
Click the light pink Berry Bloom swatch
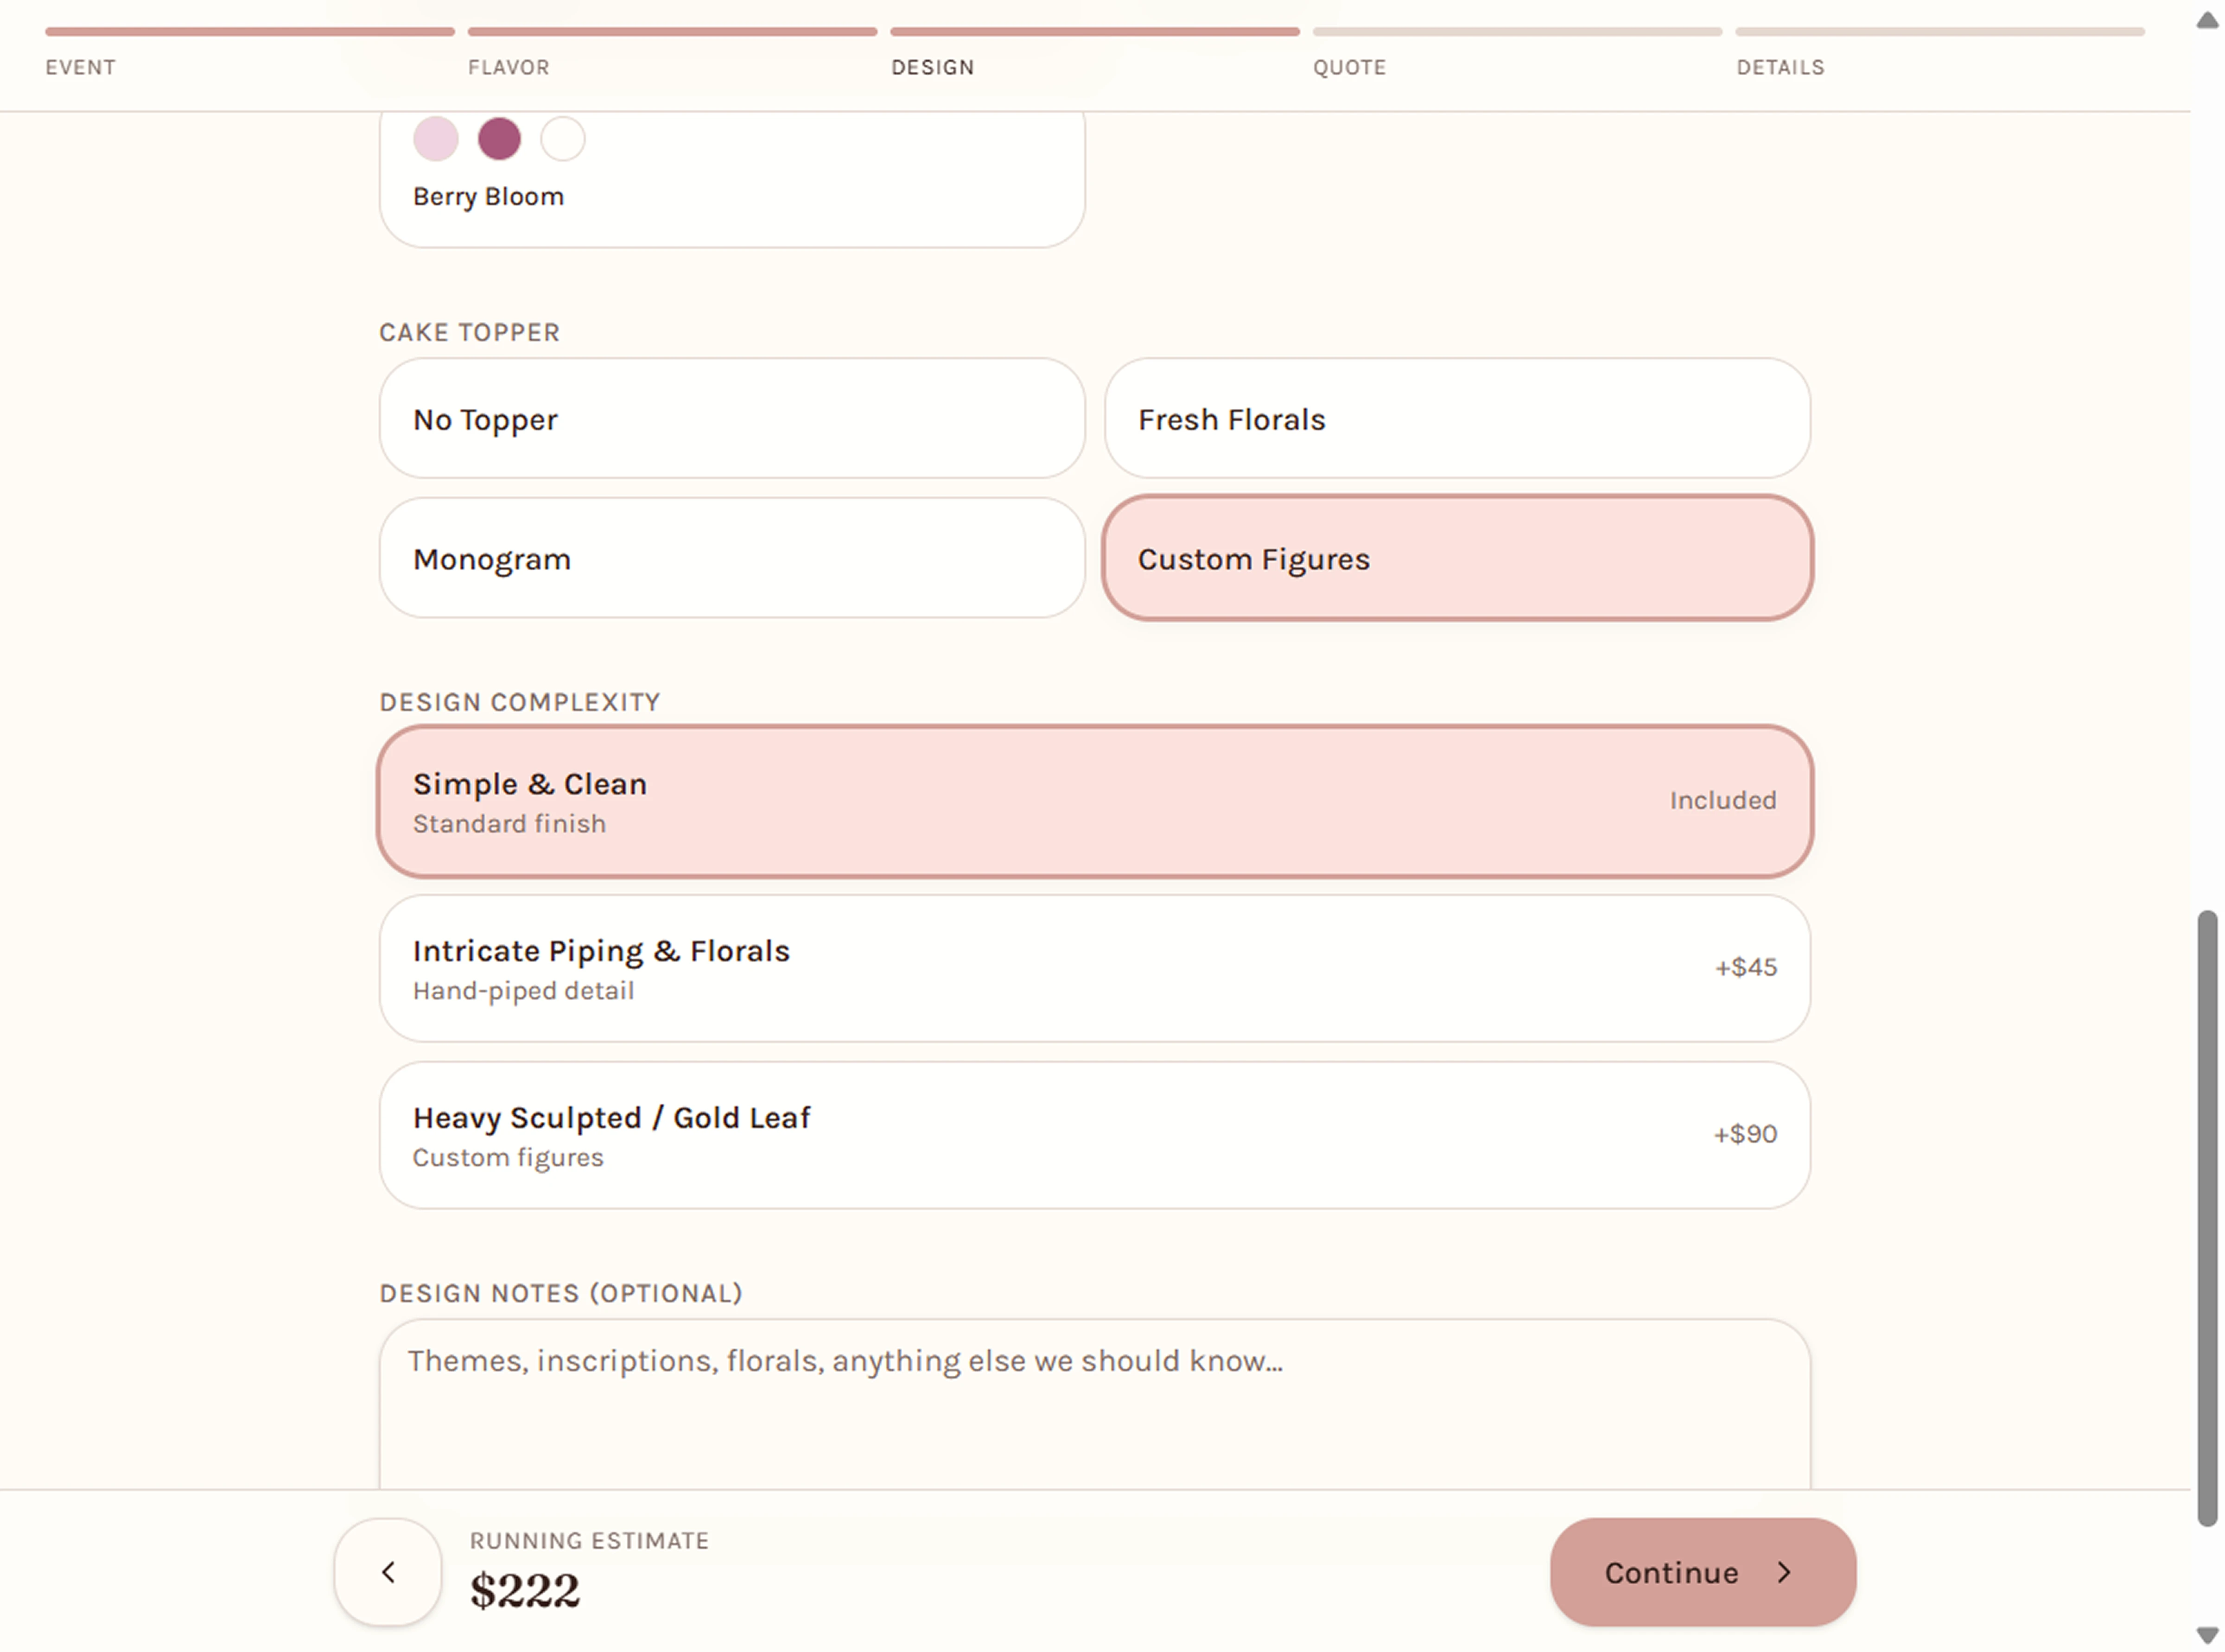pos(436,138)
